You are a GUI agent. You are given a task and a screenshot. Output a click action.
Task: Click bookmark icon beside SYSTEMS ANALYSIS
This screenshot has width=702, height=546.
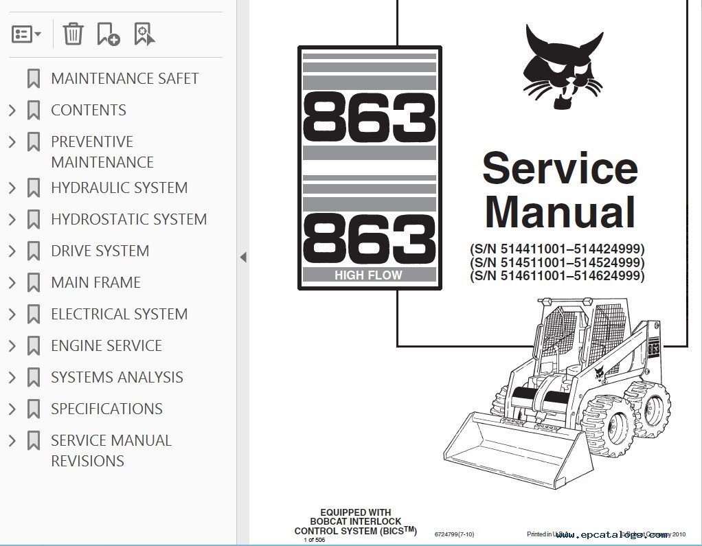pos(34,377)
